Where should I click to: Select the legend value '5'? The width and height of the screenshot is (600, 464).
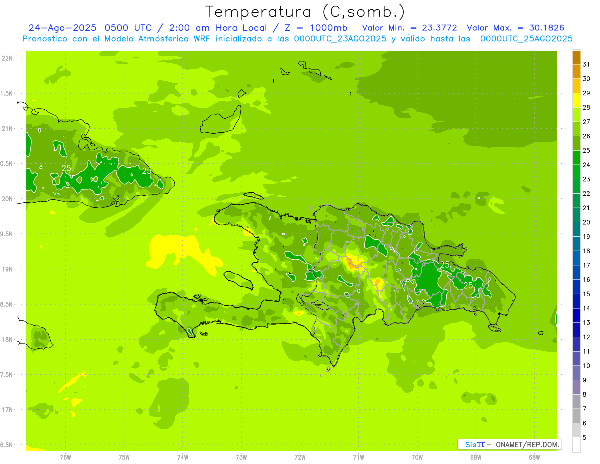coord(585,438)
